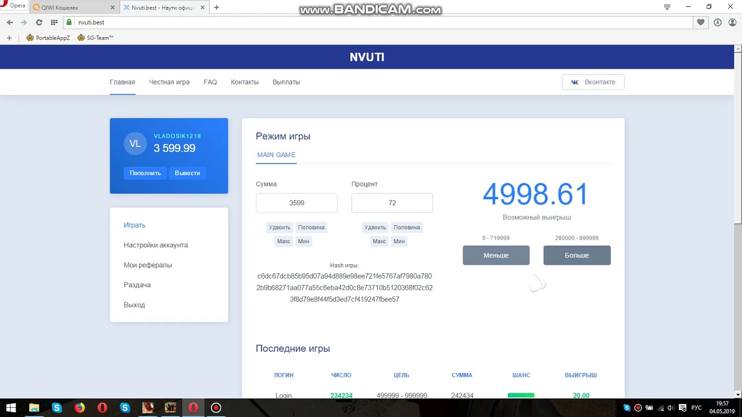Click Мин under Процент
The image size is (742, 417).
[399, 241]
